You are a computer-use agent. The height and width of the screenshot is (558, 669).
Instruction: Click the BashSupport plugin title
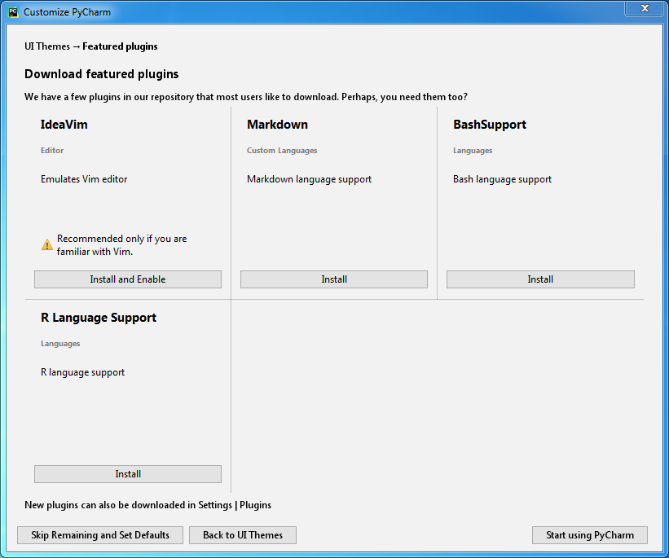click(490, 125)
